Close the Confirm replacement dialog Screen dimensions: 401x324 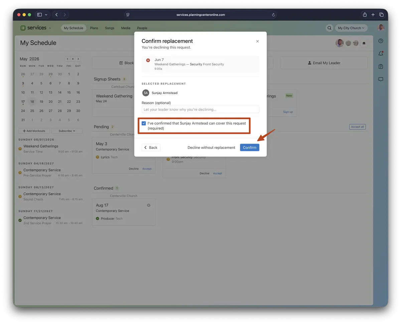click(257, 41)
